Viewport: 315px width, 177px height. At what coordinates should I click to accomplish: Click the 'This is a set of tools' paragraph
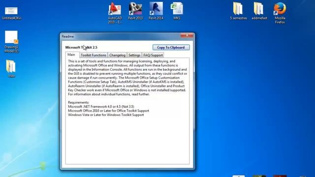[x=127, y=78]
